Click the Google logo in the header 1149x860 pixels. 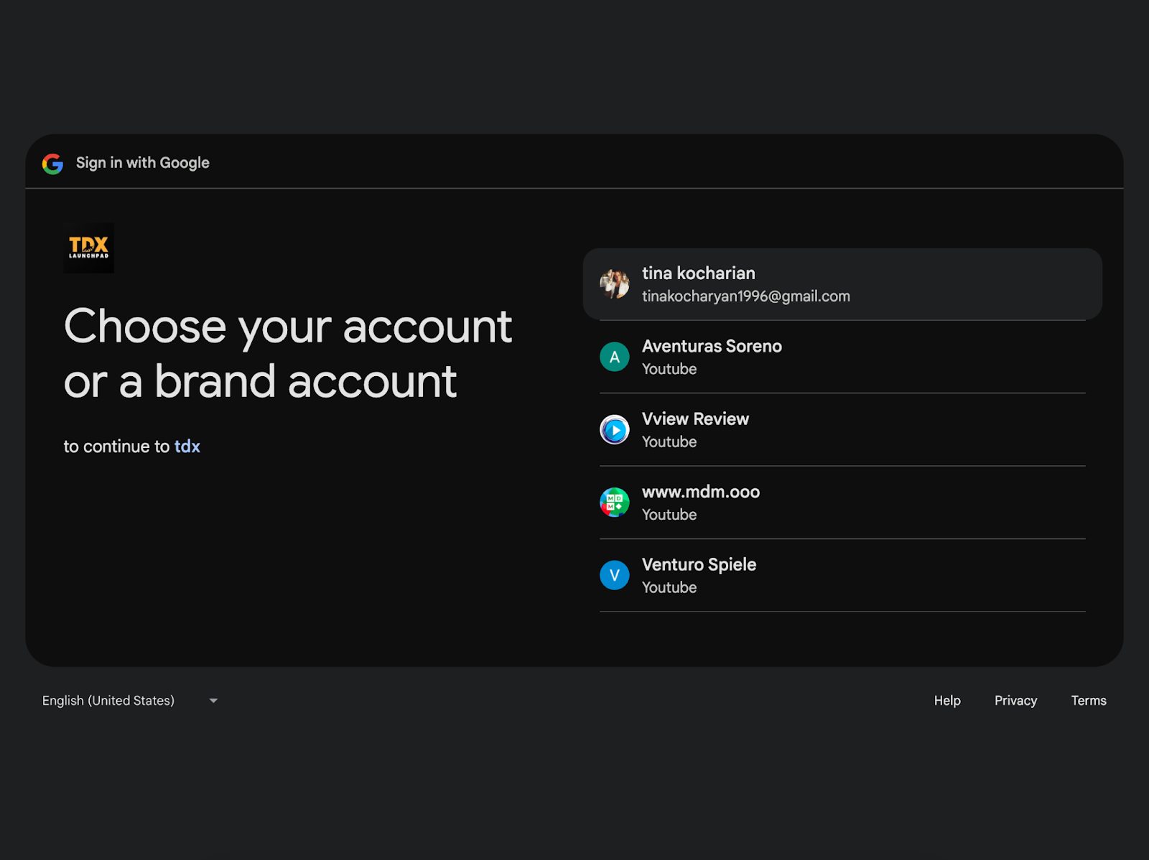[52, 164]
